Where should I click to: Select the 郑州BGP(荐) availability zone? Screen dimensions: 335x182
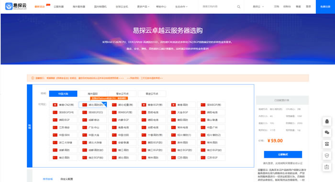[123, 112]
